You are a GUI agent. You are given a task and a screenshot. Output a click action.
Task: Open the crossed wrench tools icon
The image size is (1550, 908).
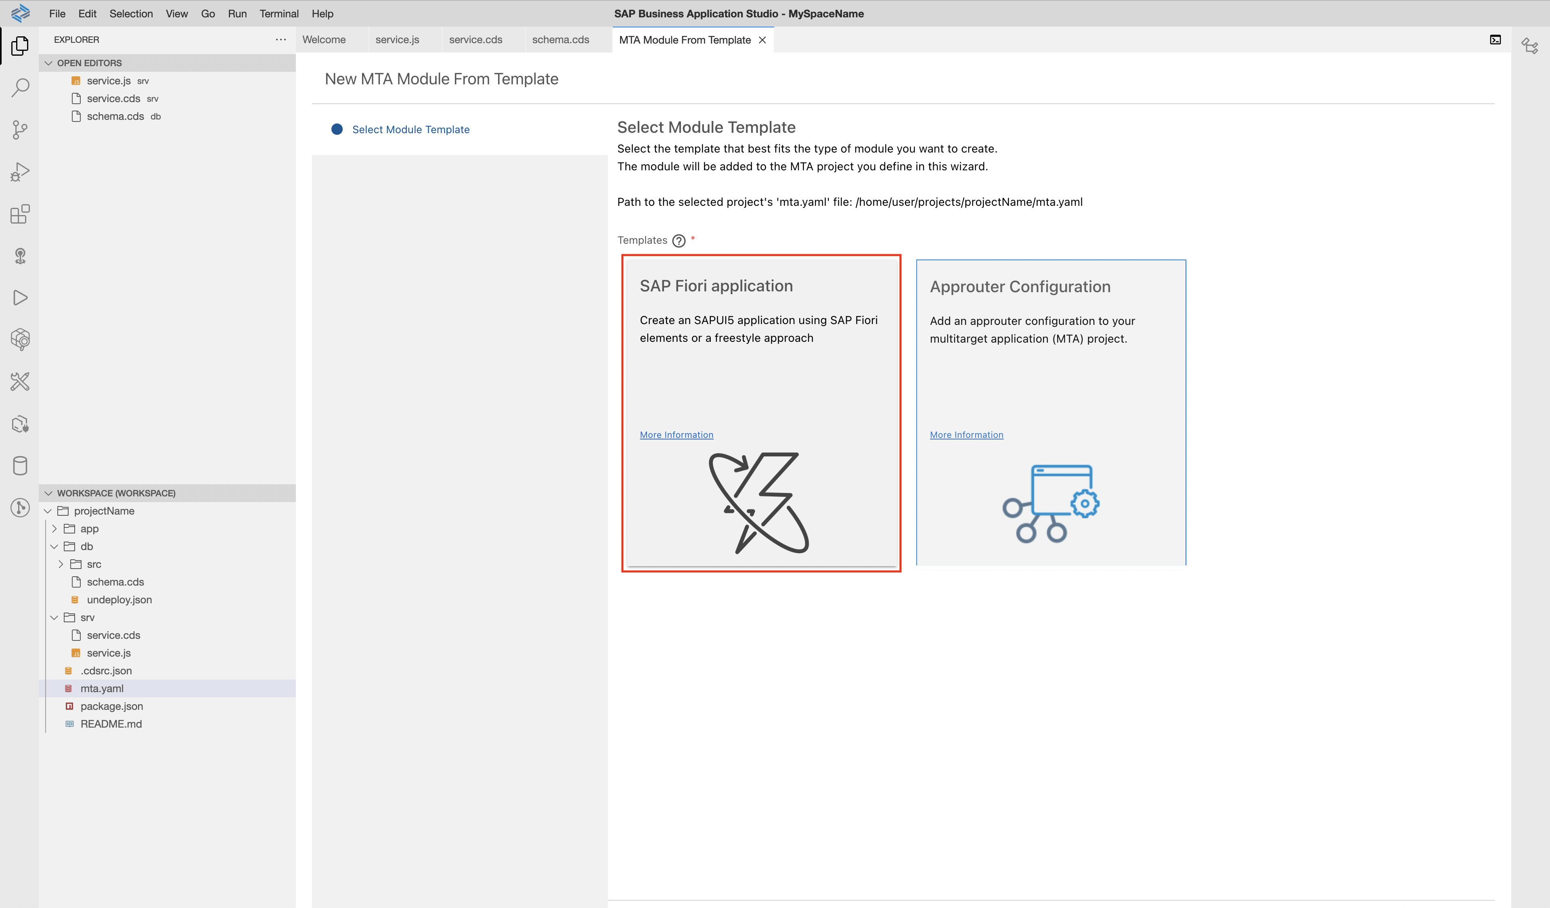20,382
